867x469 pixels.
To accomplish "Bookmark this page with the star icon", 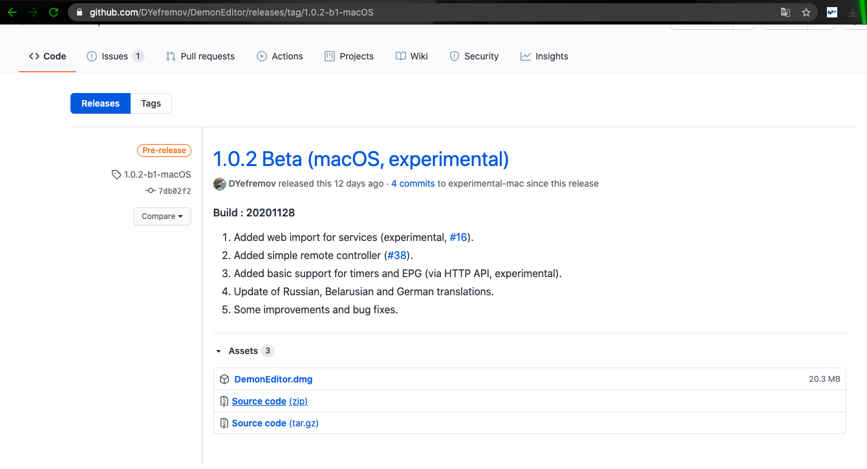I will point(806,12).
